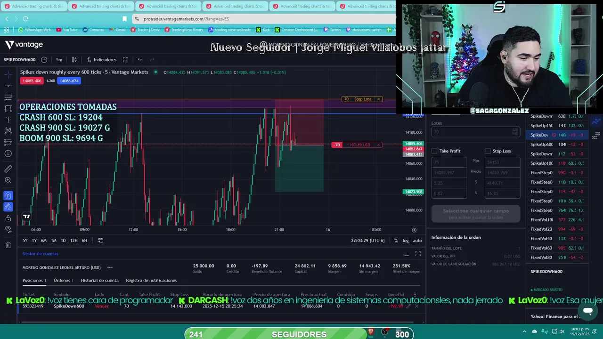Click the TradingView logo on chart
Screen dimensions: 603x339
pos(26,217)
